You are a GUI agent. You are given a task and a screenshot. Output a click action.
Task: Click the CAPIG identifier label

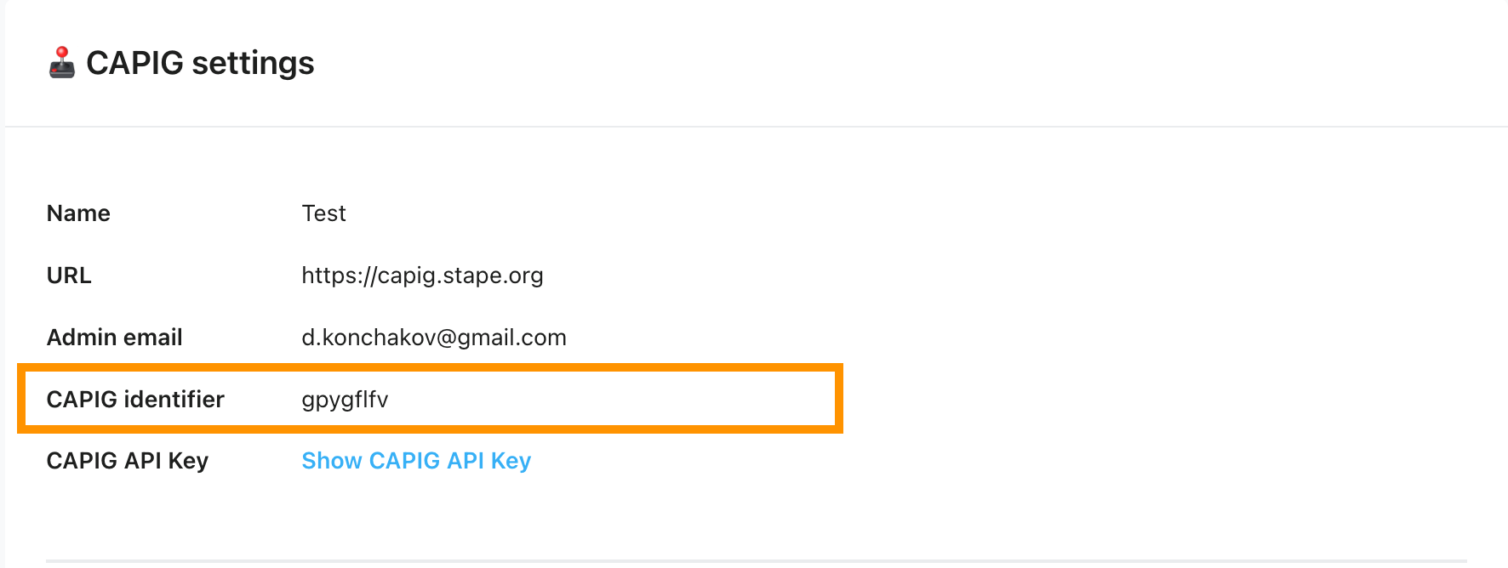(135, 400)
